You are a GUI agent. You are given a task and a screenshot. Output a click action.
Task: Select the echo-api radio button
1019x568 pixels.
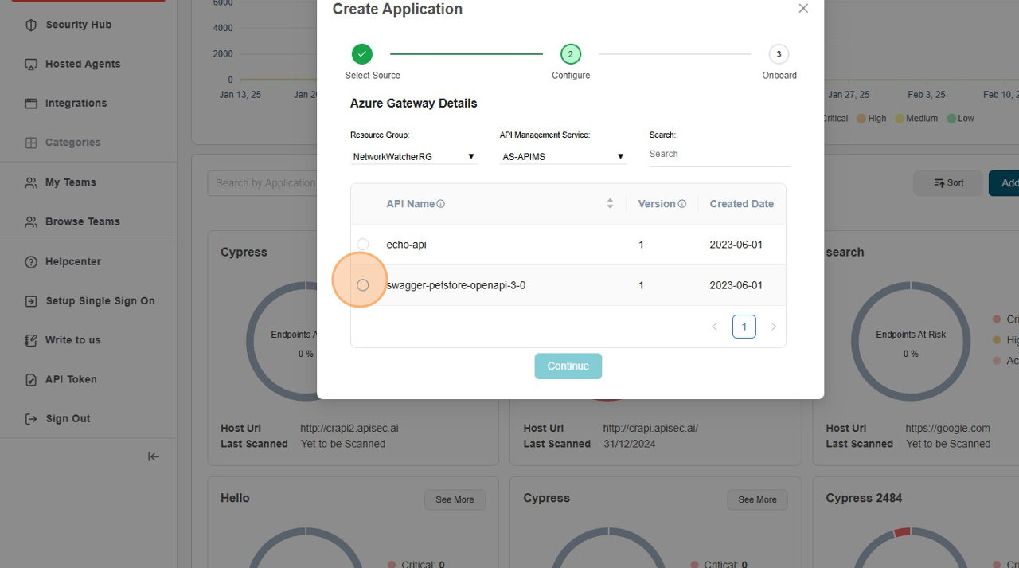click(363, 245)
